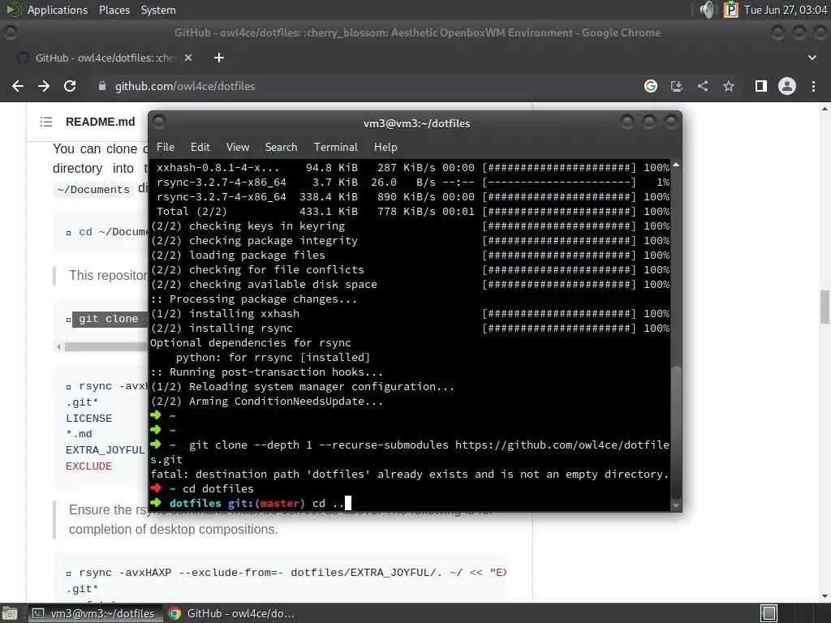Open the terminal's Edit menu
The width and height of the screenshot is (831, 623).
(200, 147)
